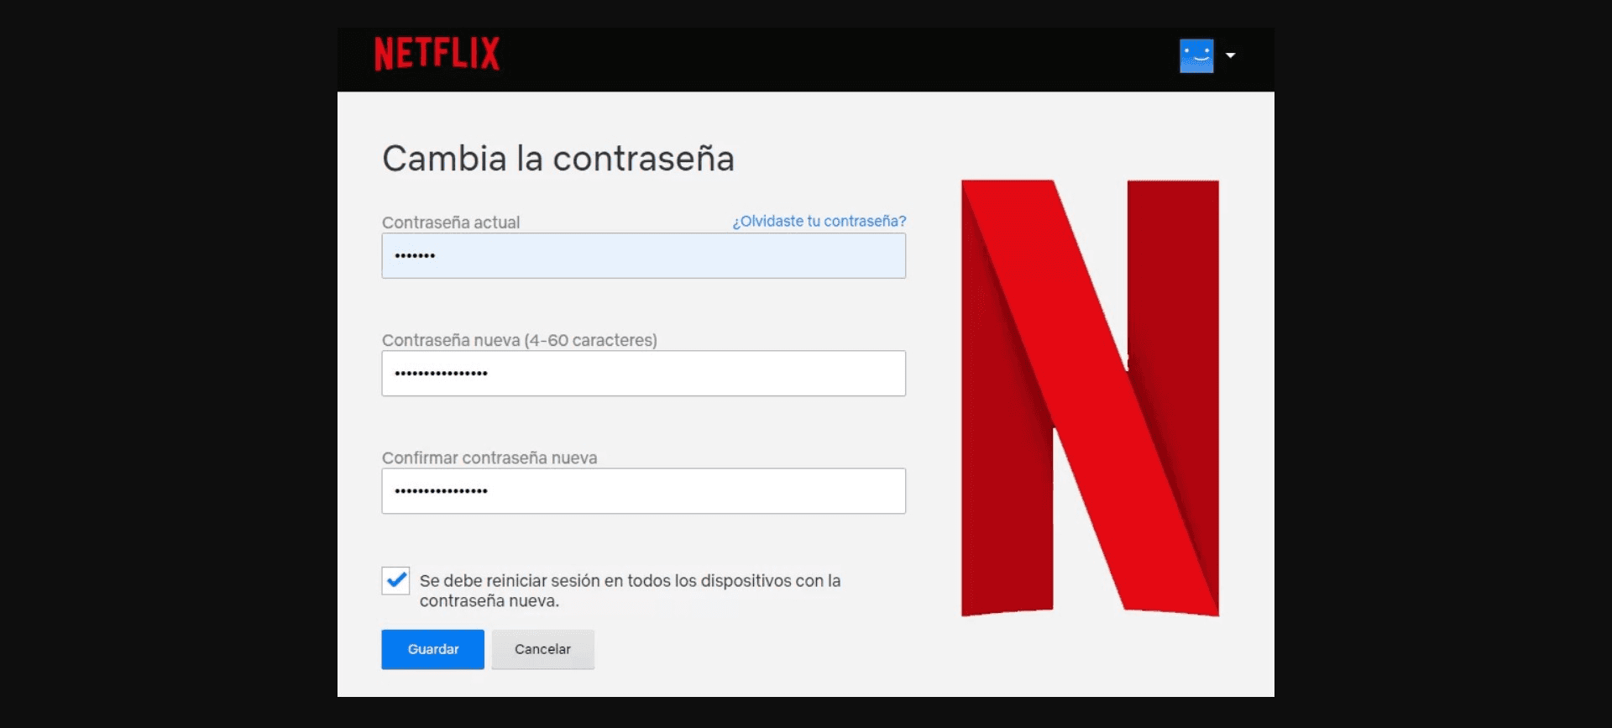Expand the profile menu dropdown arrow
Viewport: 1612px width, 728px height.
(x=1231, y=55)
